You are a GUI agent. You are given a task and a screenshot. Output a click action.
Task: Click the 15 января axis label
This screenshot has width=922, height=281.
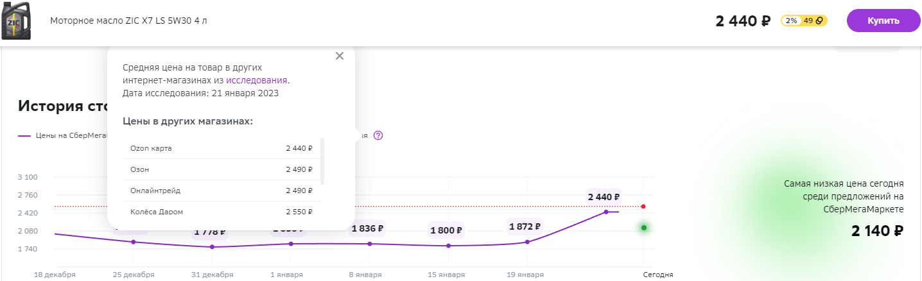coord(447,275)
